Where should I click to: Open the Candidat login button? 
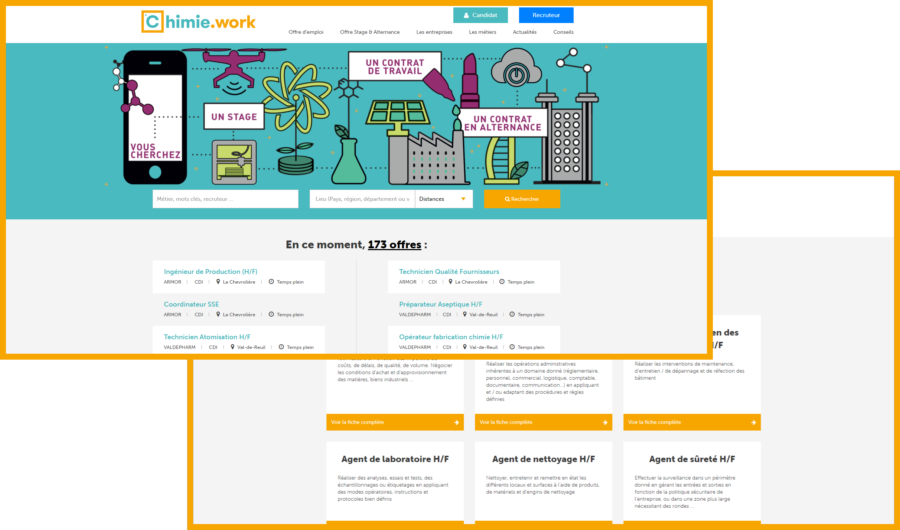coord(480,15)
